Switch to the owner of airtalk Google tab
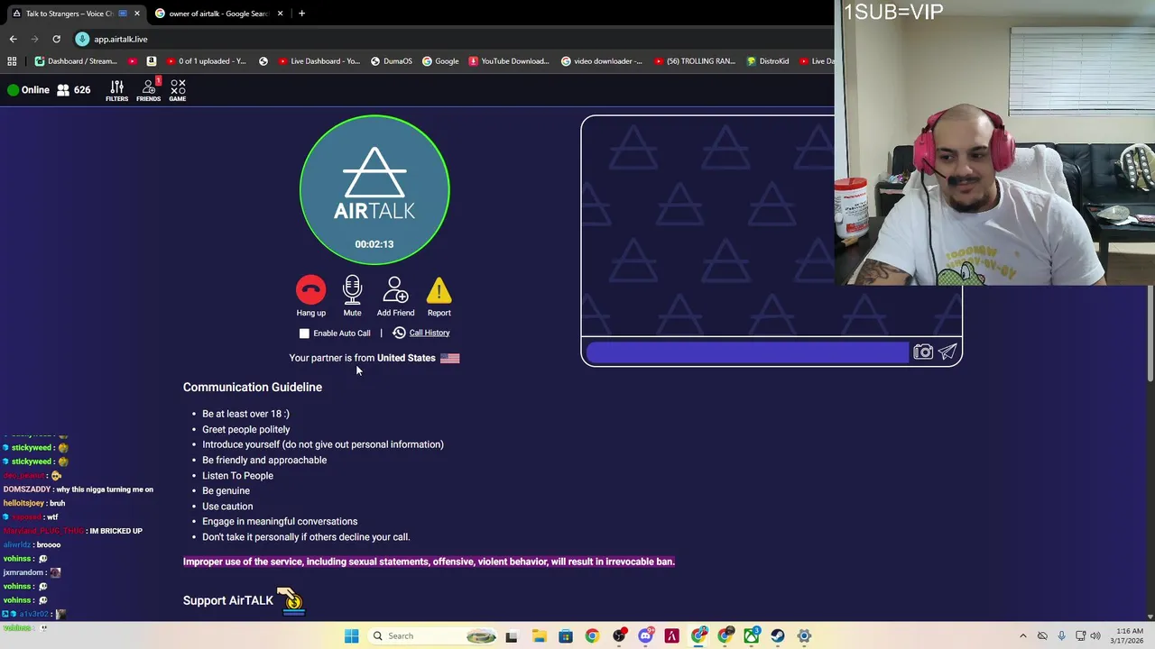 click(218, 14)
